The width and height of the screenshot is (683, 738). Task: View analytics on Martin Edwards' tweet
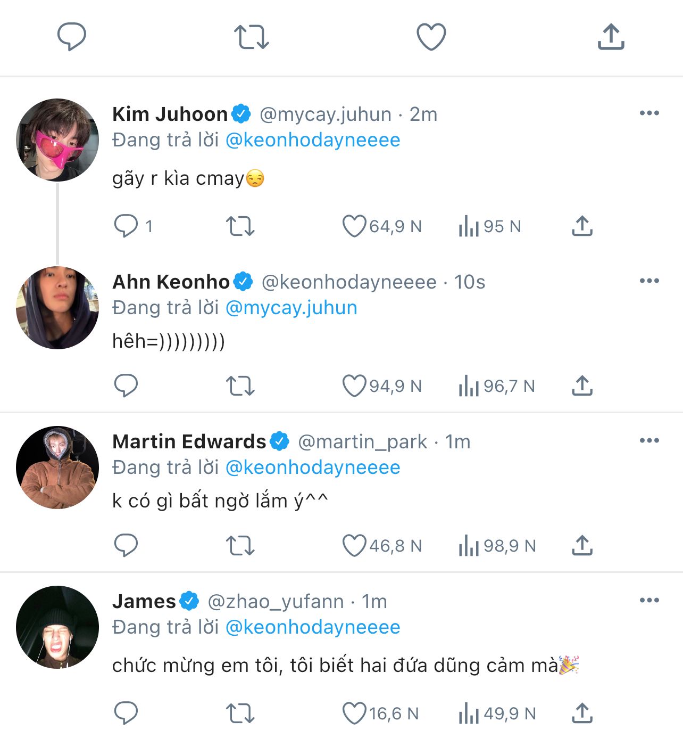point(469,545)
